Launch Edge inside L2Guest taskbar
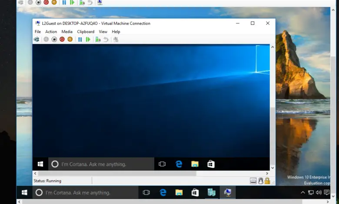The height and width of the screenshot is (204, 339). [179, 164]
